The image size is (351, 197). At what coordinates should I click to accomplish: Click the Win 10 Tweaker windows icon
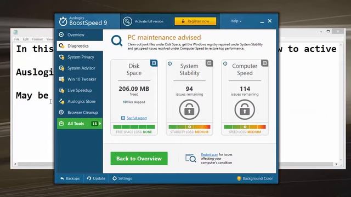pos(61,79)
